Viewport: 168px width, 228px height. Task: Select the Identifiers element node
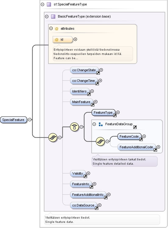[80, 92]
